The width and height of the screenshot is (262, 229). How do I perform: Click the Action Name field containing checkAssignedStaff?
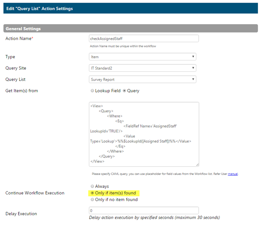point(144,39)
